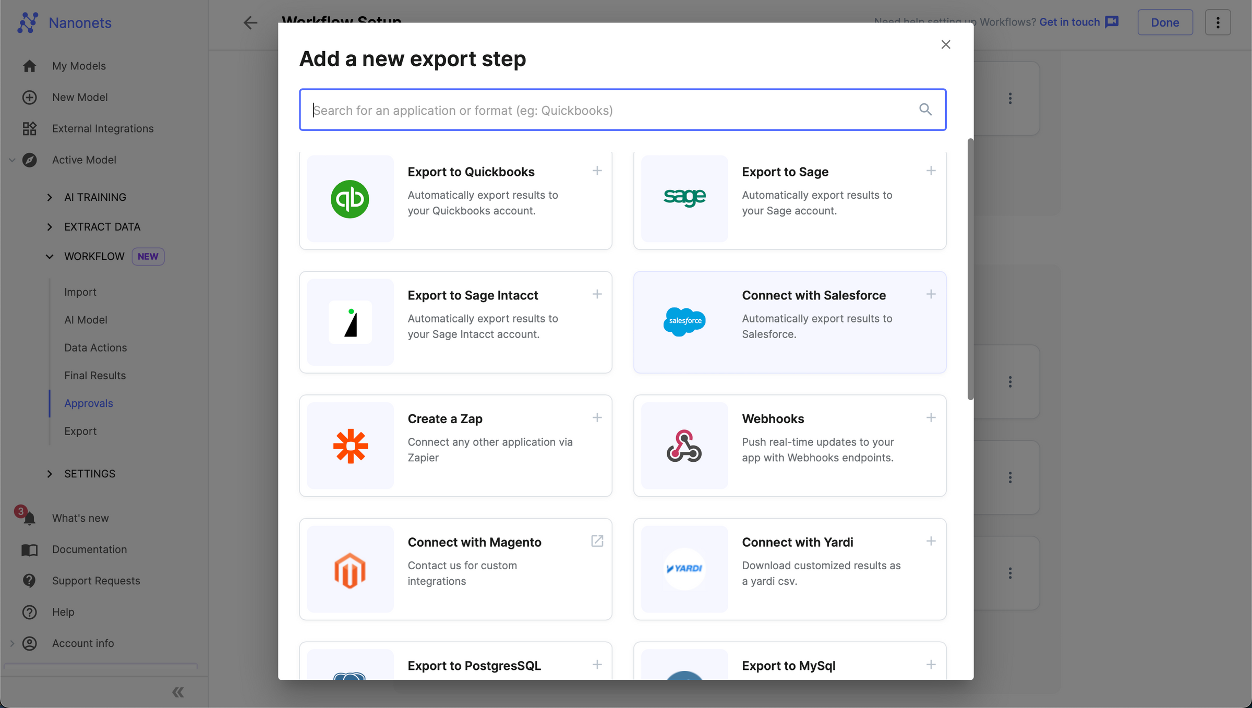The height and width of the screenshot is (708, 1252).
Task: Expand the EXTRACT DATA section
Action: point(50,226)
